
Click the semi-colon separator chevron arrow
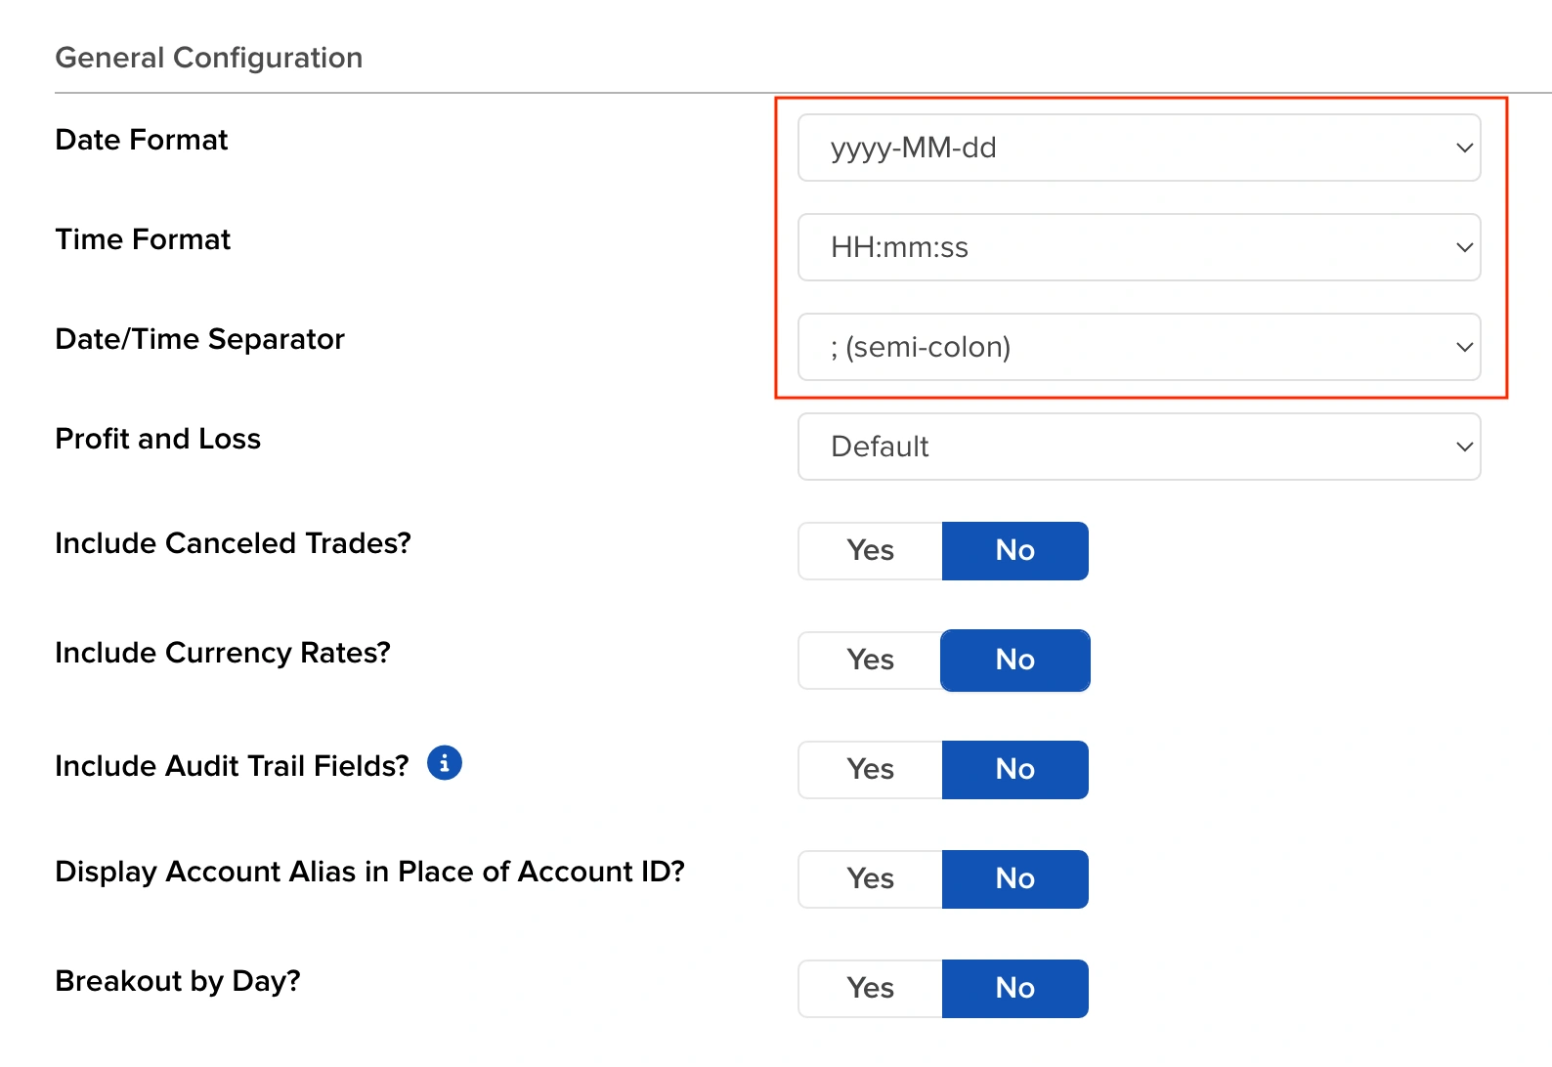point(1464,348)
